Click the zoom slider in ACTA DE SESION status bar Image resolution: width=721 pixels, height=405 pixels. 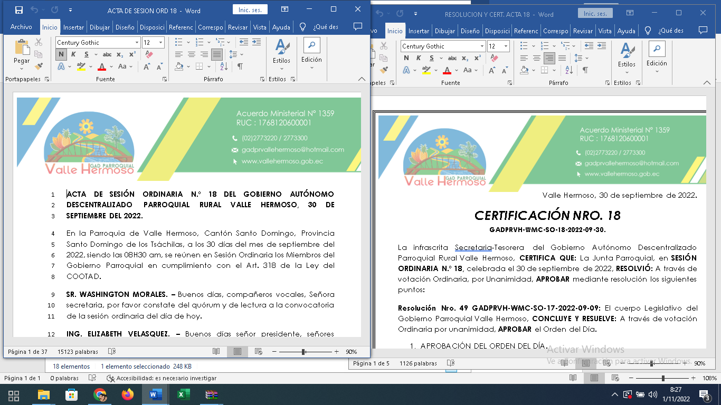[303, 352]
